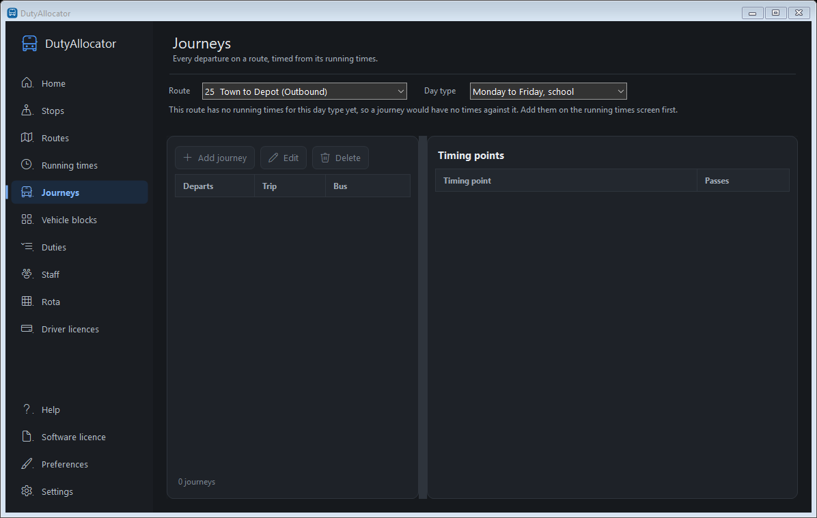The width and height of the screenshot is (817, 518).
Task: Click the plus icon on Add journey
Action: 188,157
